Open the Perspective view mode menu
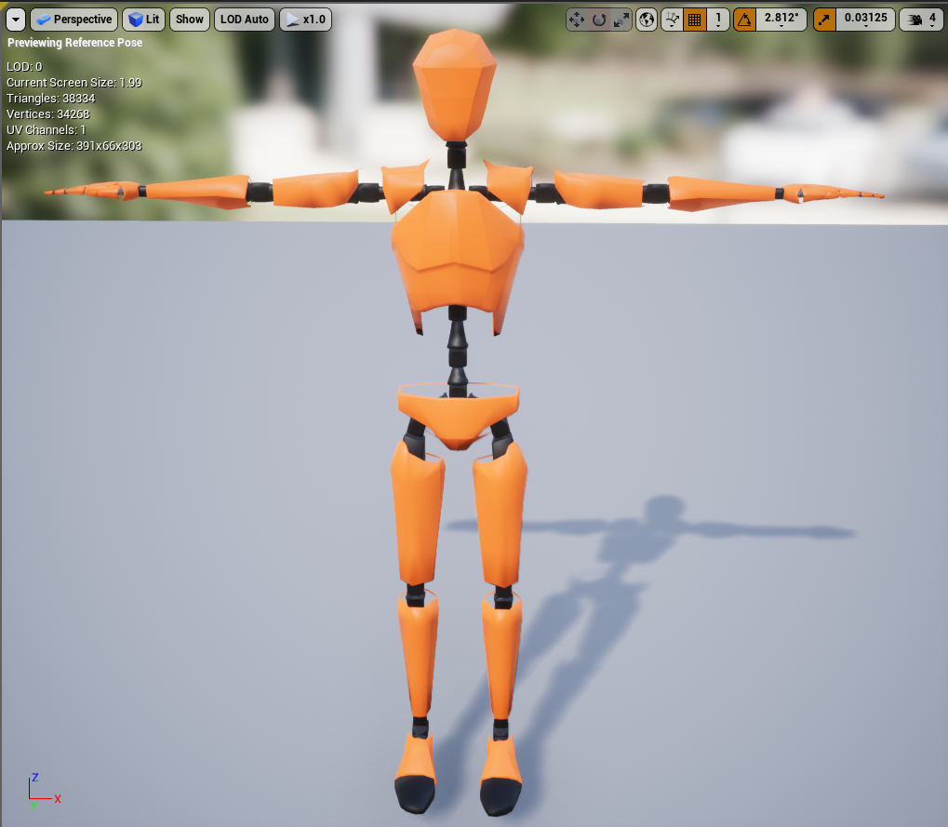948x827 pixels. [73, 20]
